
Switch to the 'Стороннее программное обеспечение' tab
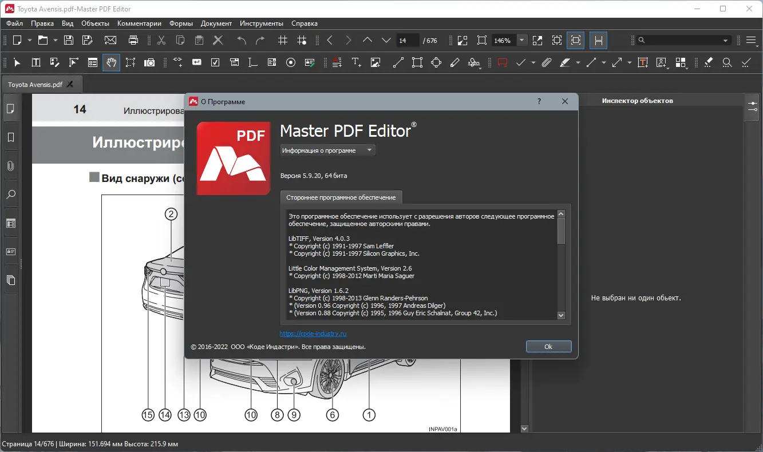[x=341, y=197]
